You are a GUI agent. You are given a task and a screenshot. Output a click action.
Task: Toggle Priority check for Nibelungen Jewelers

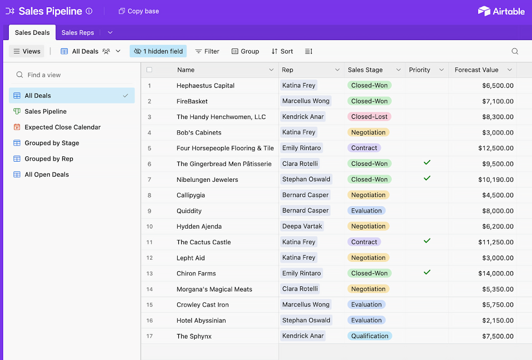427,178
